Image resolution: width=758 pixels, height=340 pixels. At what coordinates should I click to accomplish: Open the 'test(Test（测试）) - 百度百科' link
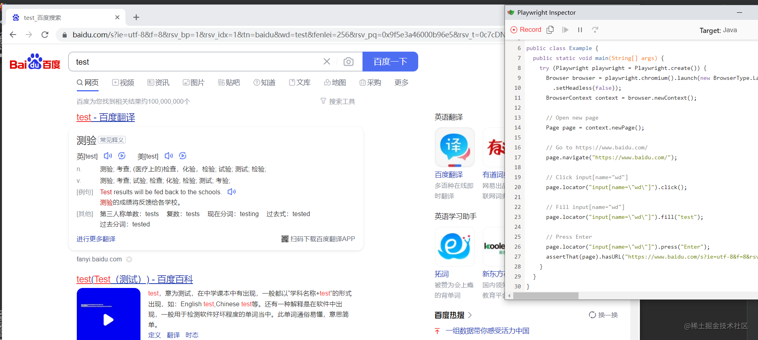135,279
